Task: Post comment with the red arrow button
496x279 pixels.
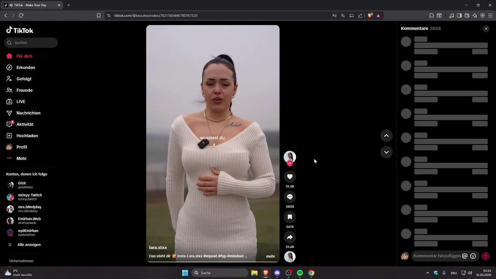Action: coord(486,256)
